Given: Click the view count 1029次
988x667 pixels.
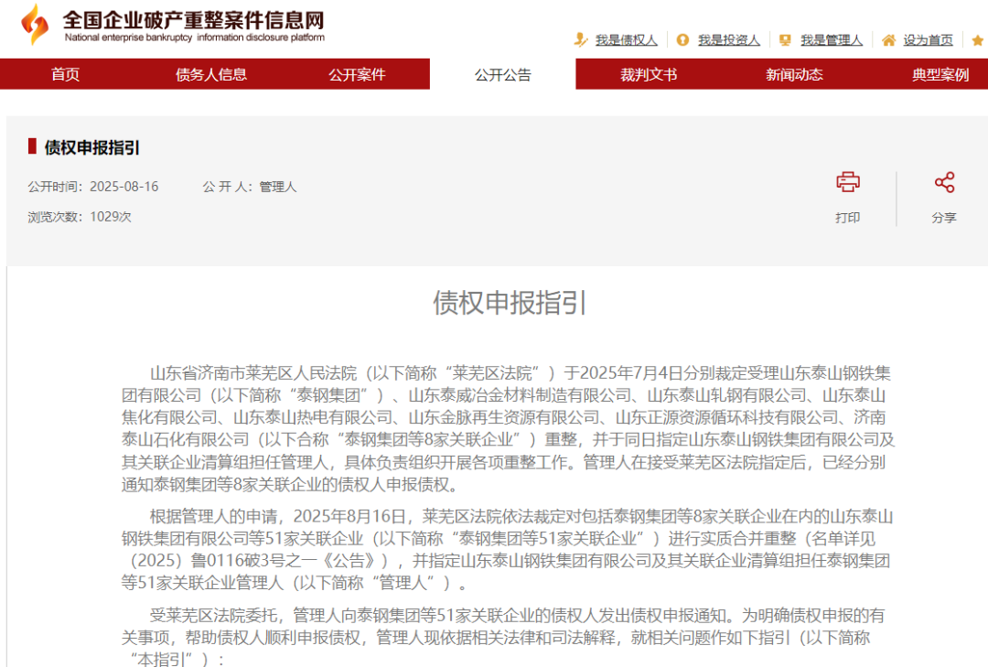Looking at the screenshot, I should pos(111,217).
